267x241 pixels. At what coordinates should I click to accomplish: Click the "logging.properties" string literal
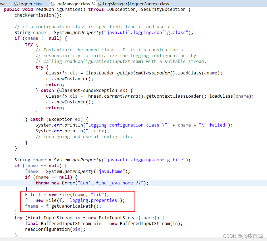93,200
